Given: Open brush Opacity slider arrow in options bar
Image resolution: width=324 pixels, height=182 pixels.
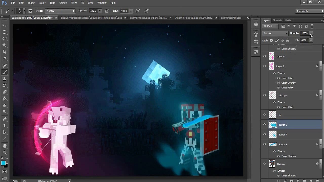Looking at the screenshot, I should click(100, 11).
